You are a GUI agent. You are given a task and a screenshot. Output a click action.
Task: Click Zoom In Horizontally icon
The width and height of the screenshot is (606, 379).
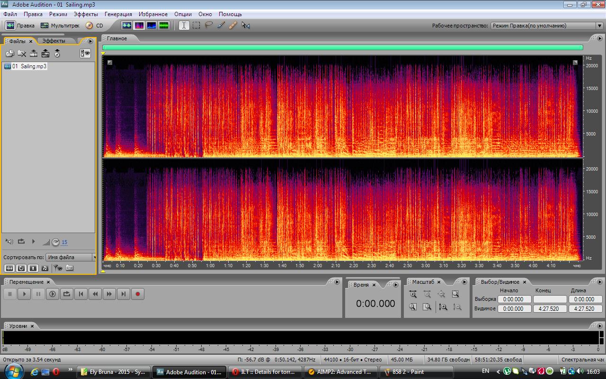click(413, 294)
